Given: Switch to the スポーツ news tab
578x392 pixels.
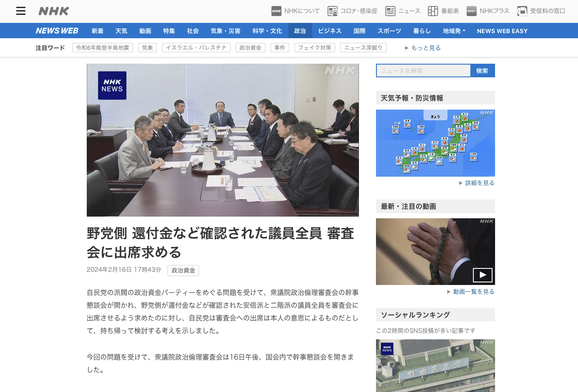Looking at the screenshot, I should pyautogui.click(x=389, y=31).
